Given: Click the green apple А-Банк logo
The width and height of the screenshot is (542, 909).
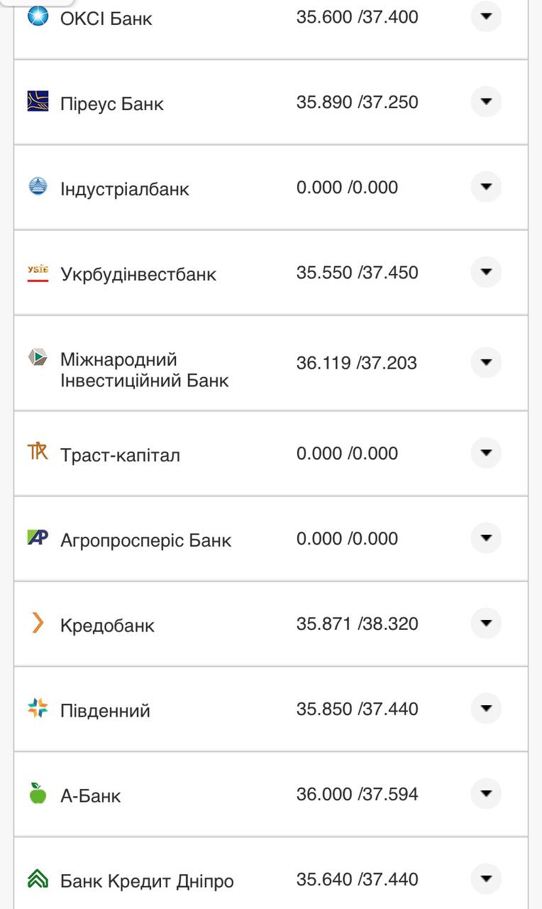Looking at the screenshot, I should (37, 793).
